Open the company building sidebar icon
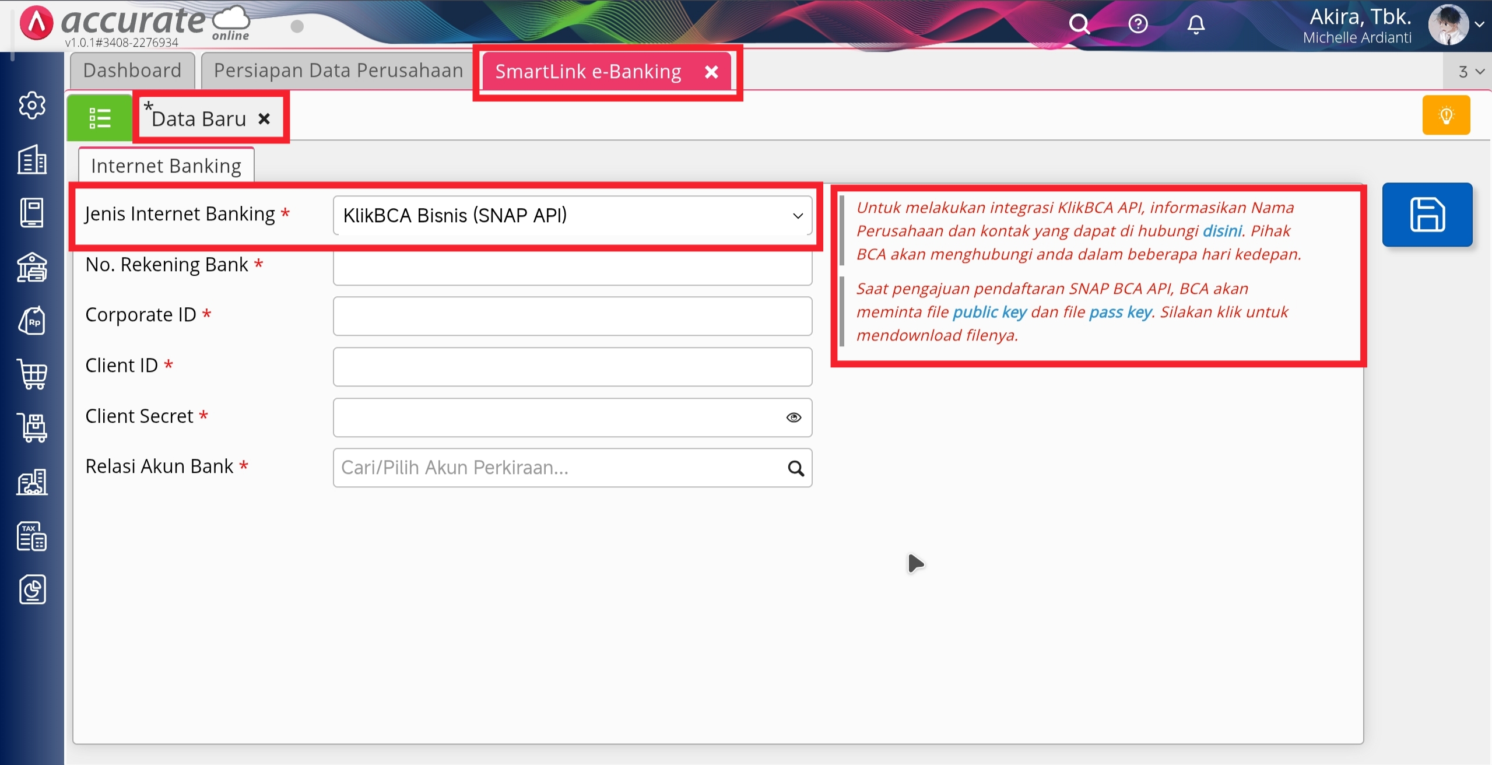1492x765 pixels. [32, 159]
